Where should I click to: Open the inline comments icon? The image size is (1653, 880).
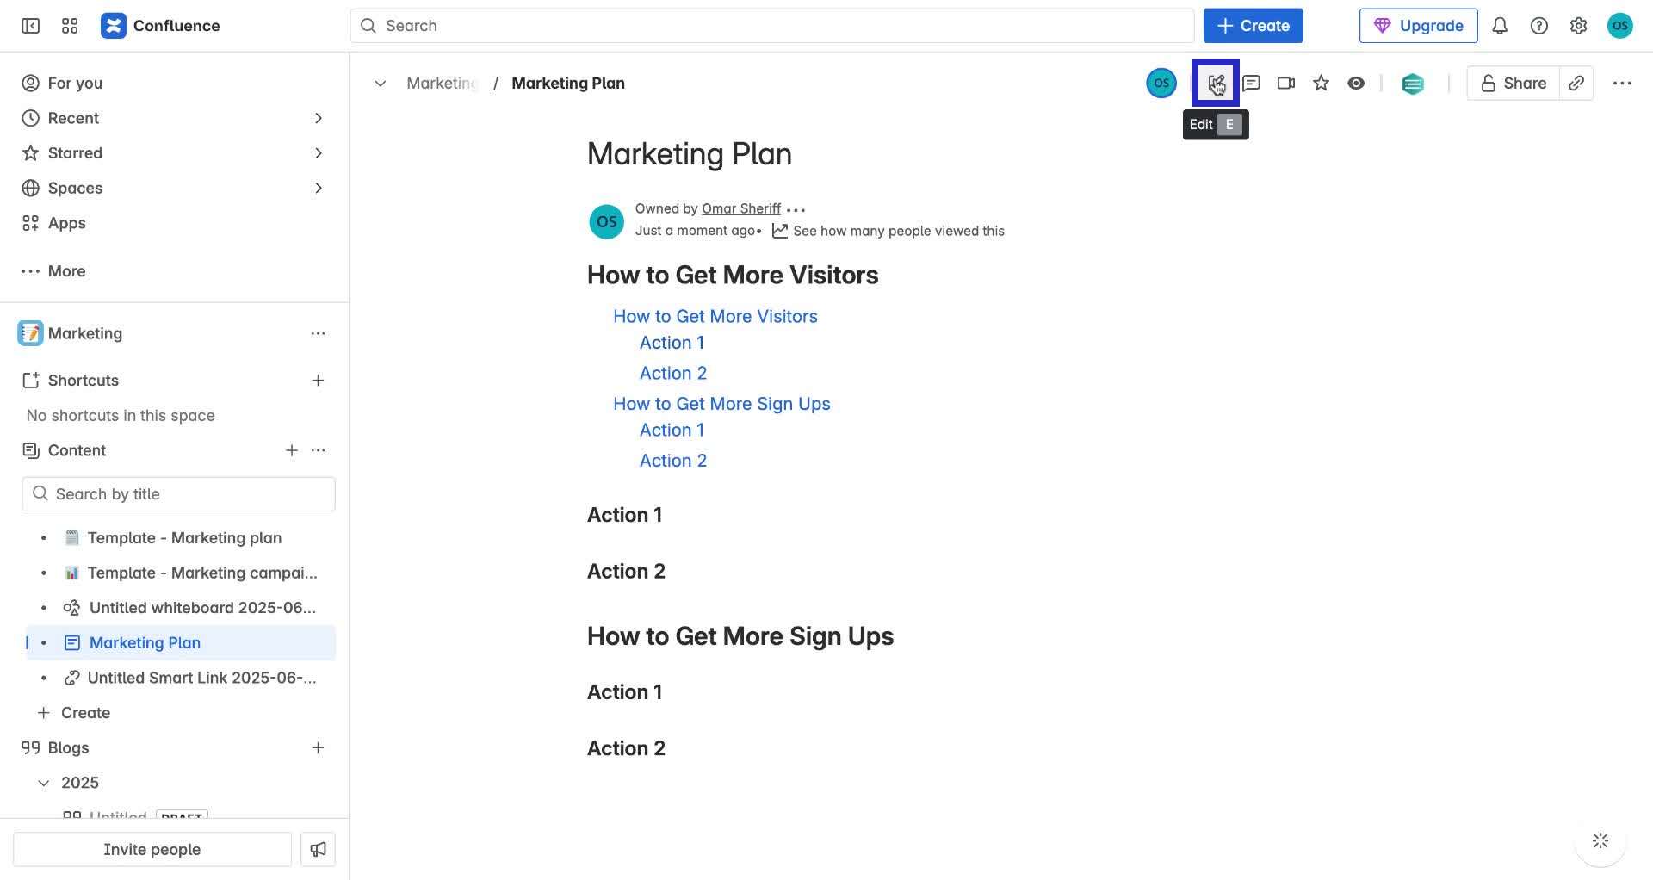tap(1251, 83)
